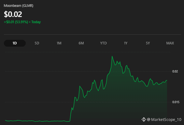This screenshot has width=184, height=125.
Task: Open the 5Y chart range
Action: (x=148, y=43)
